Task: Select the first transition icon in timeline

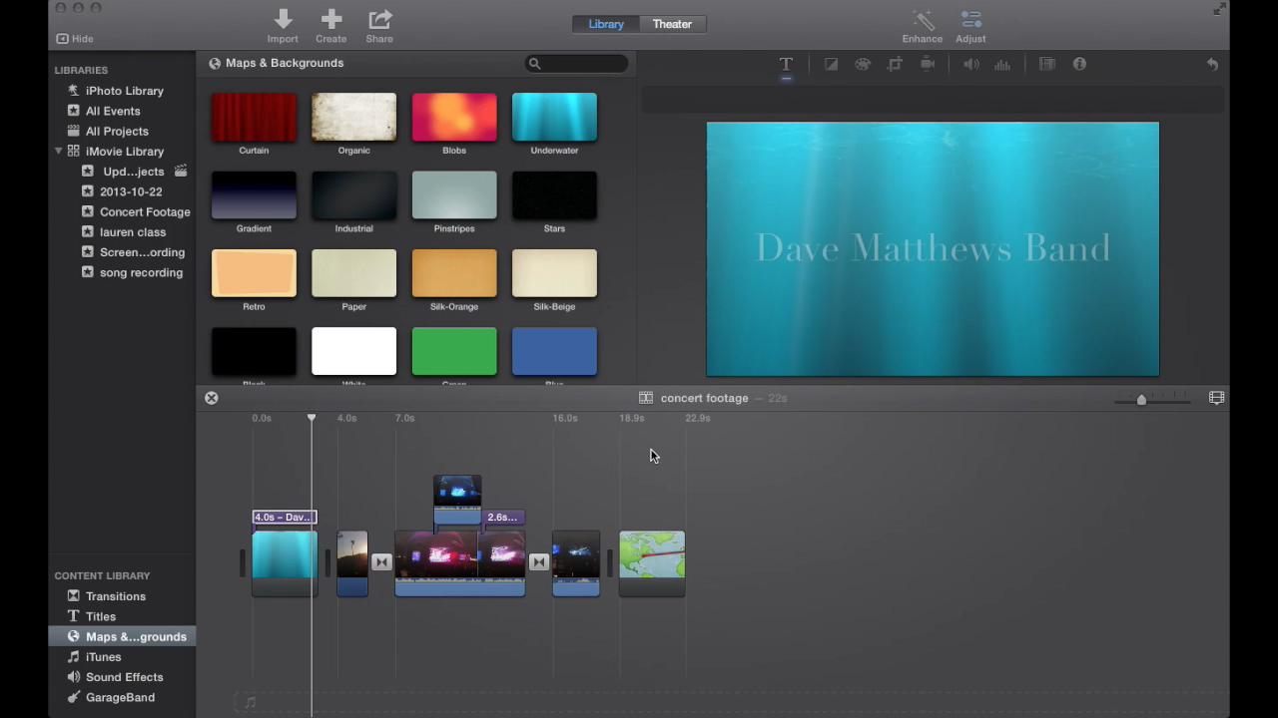Action: coord(380,562)
